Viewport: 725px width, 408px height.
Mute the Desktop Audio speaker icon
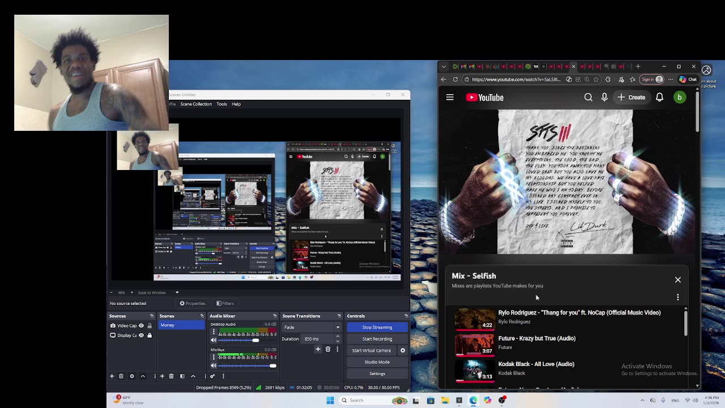click(x=214, y=340)
